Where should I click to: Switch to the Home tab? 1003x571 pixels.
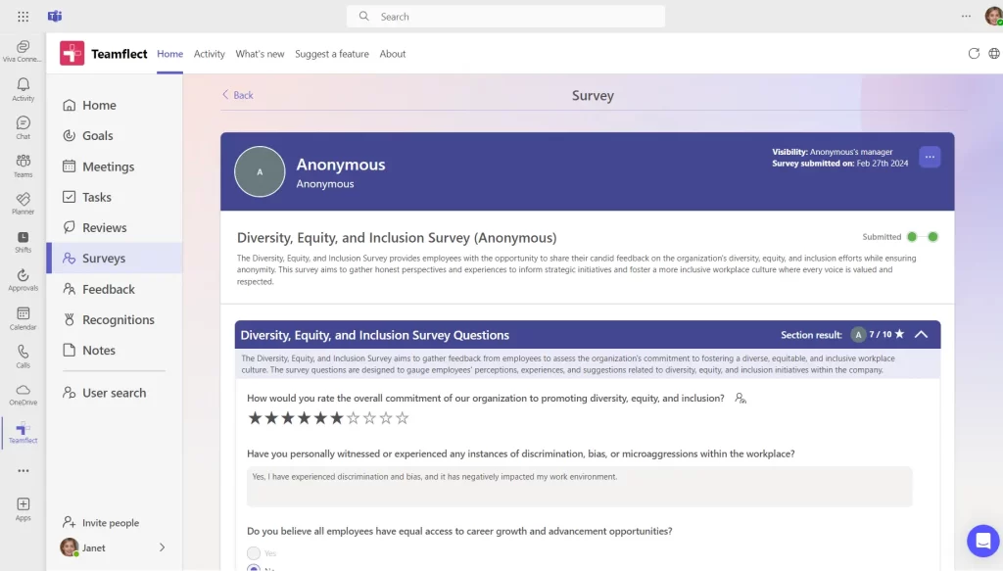point(170,54)
